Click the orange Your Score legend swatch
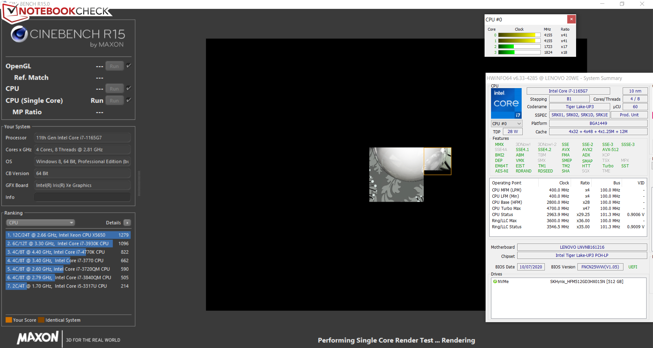The image size is (653, 348). point(9,320)
